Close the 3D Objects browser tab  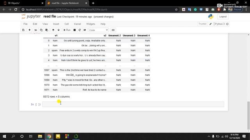42,3
